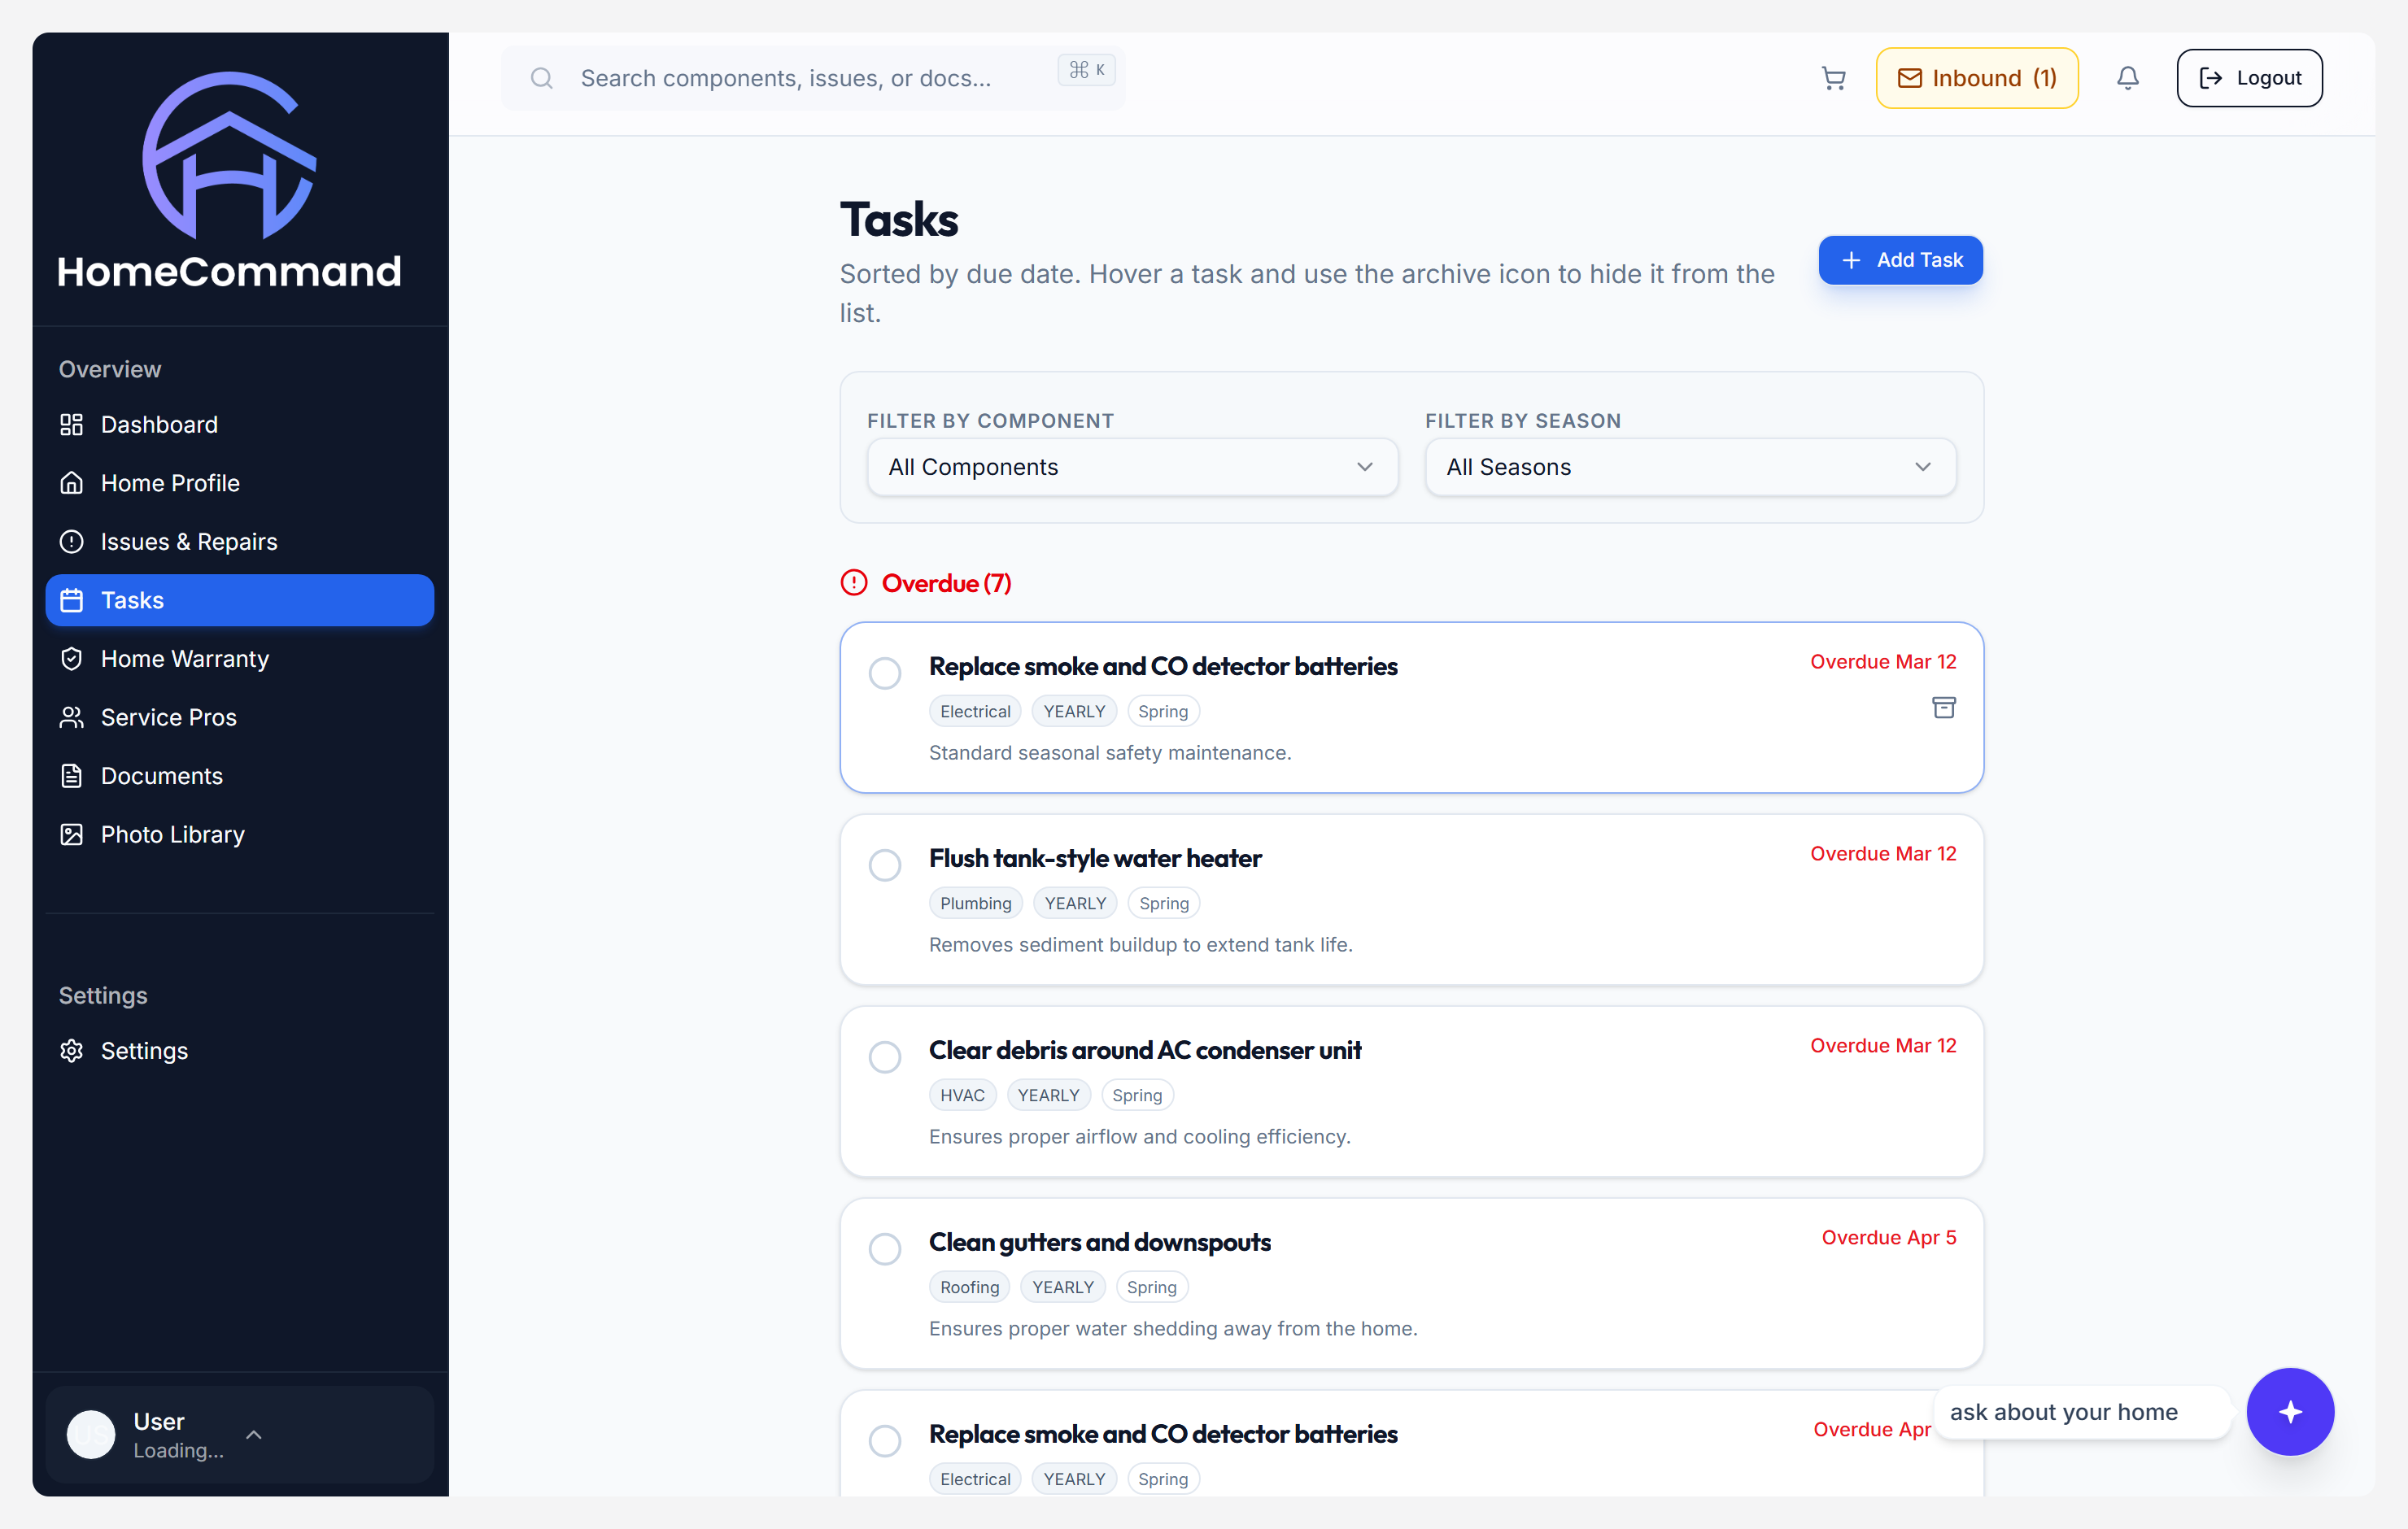The width and height of the screenshot is (2408, 1529).
Task: Click the HomeCommand logo
Action: click(x=229, y=180)
